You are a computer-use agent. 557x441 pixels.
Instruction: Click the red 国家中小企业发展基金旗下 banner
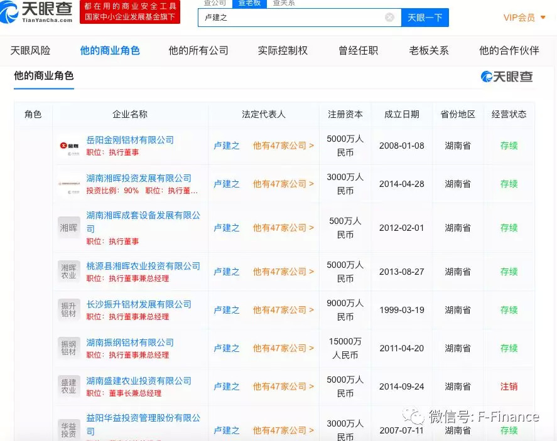point(130,12)
